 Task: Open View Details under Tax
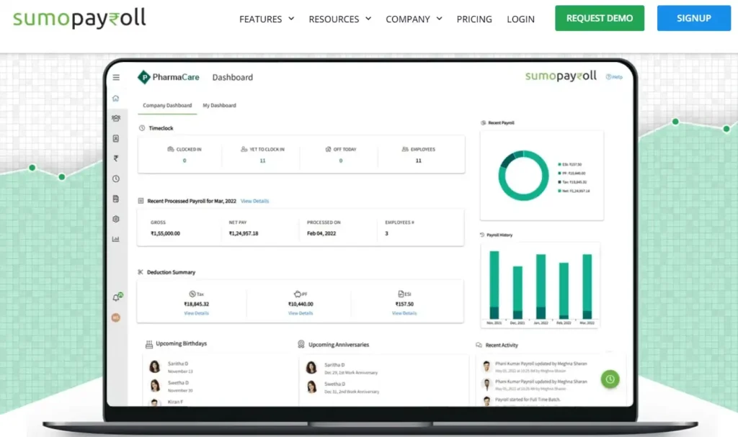click(x=196, y=313)
